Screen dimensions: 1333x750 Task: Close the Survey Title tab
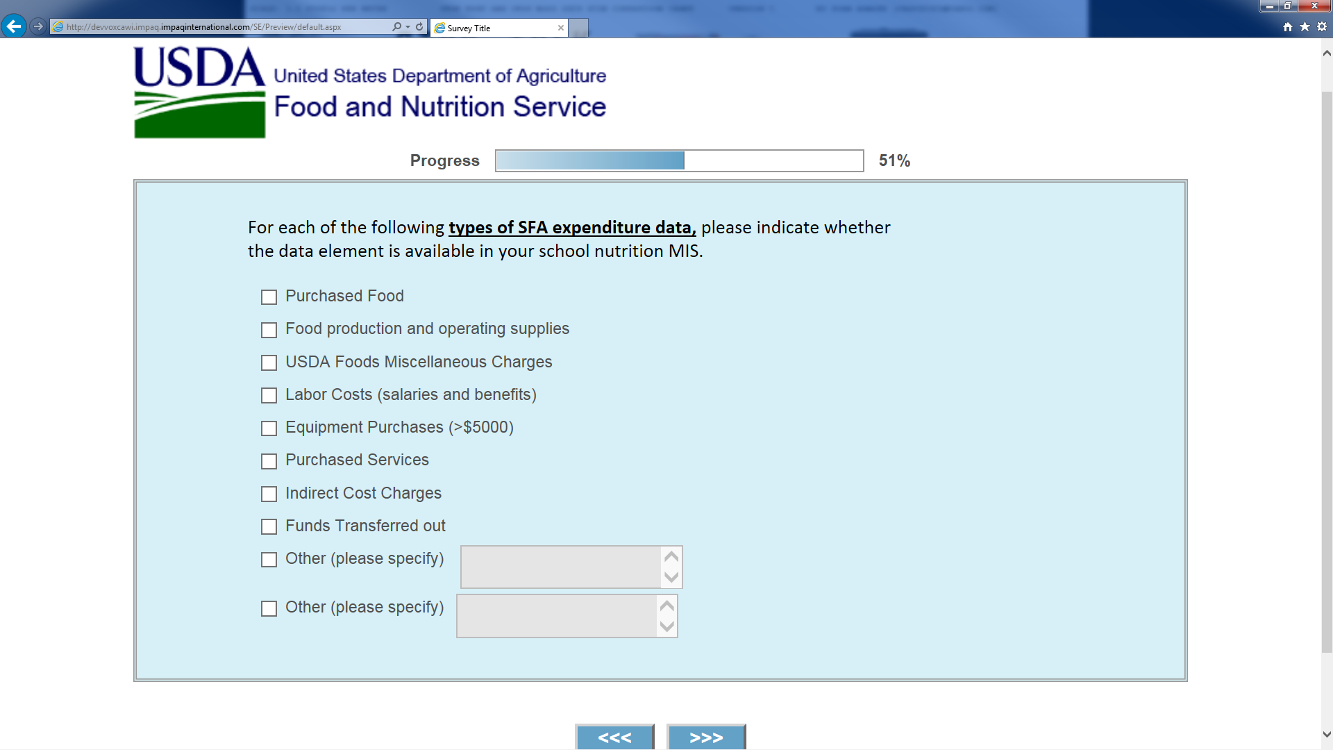point(560,28)
